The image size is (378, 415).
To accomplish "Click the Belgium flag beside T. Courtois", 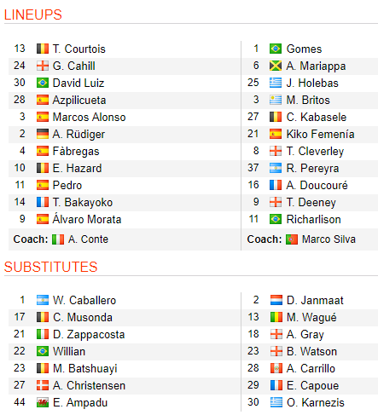I will coord(43,49).
